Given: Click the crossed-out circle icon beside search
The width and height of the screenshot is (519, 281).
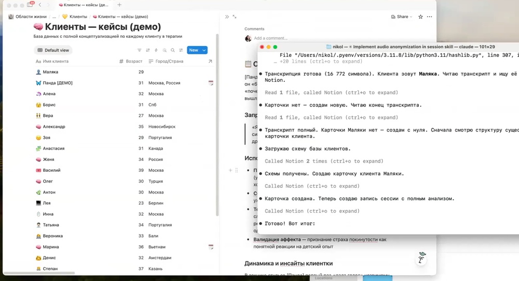Looking at the screenshot, I should (165, 50).
